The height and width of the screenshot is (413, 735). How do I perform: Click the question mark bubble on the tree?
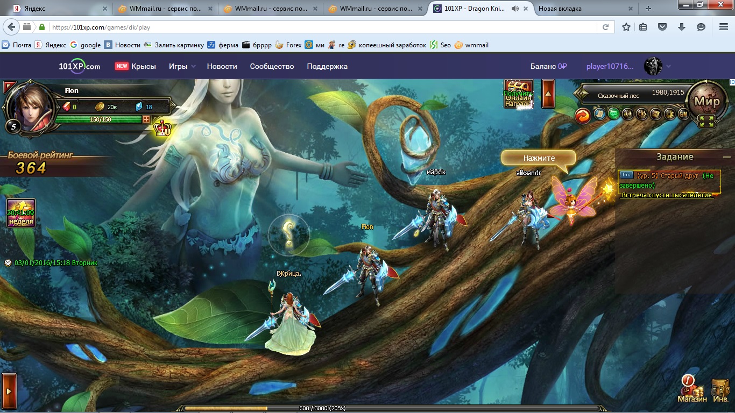tap(289, 234)
